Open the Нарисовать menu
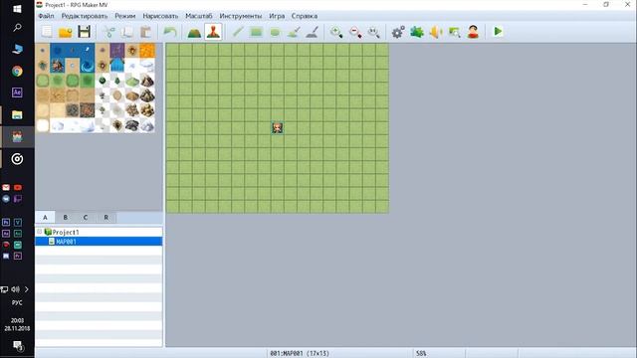The image size is (637, 358). [x=160, y=16]
